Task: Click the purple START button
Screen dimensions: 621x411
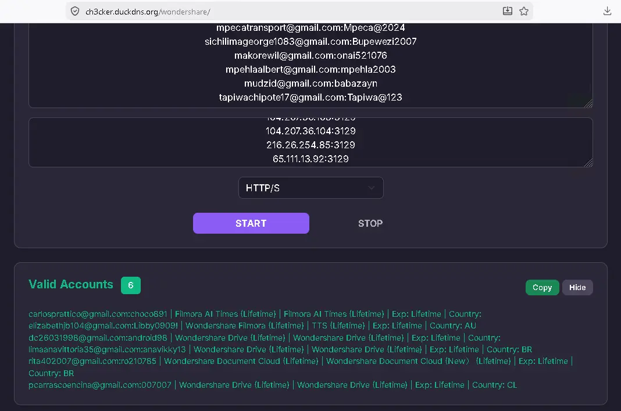Action: coord(251,223)
